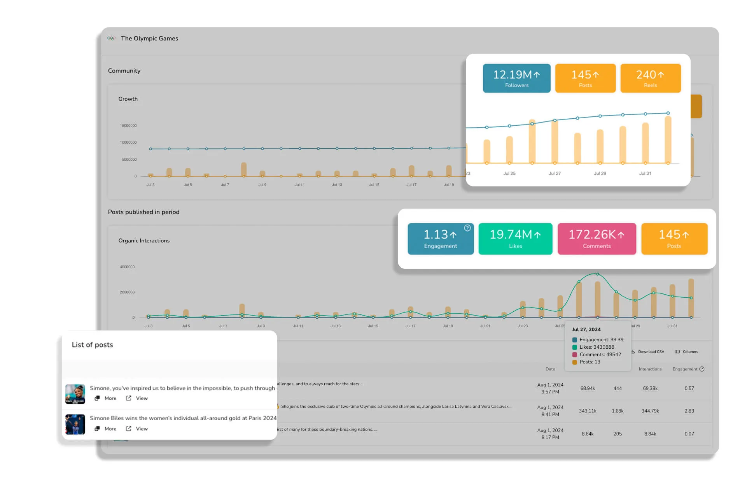Click the "68.94k" likes value
The width and height of the screenshot is (733, 481).
[588, 388]
